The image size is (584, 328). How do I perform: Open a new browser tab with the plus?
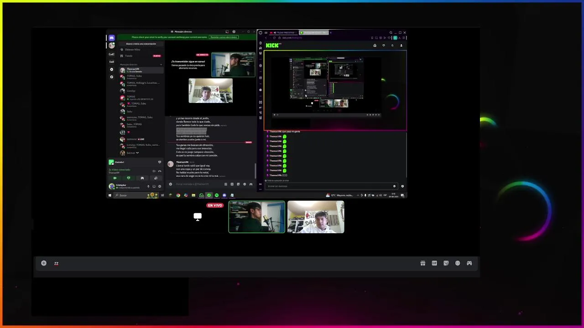click(x=330, y=33)
